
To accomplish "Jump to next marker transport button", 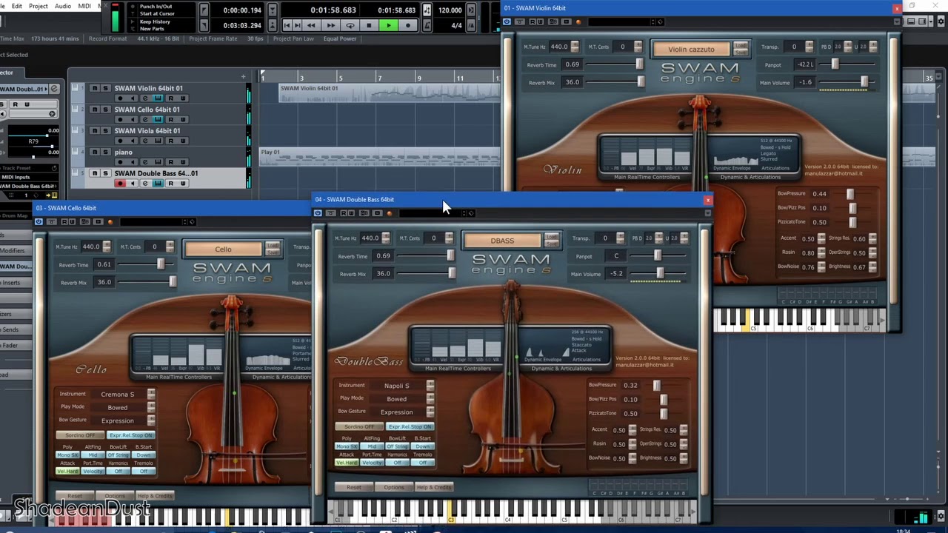I will 298,25.
